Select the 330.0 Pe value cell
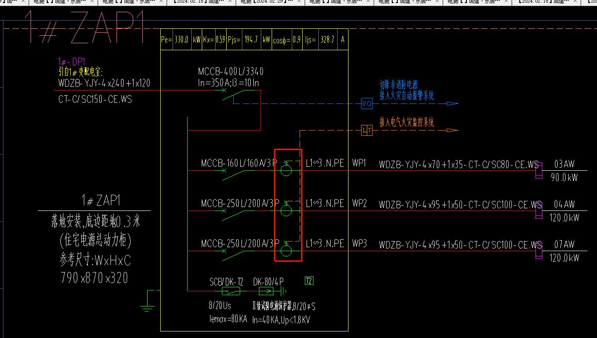The height and width of the screenshot is (338, 597). click(x=181, y=39)
